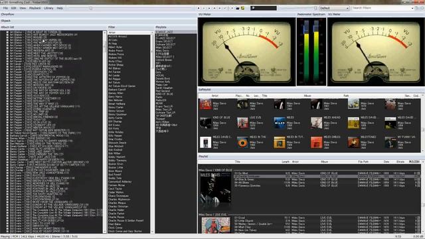Select the MILES AHEAD album thumbnail

pos(317,123)
